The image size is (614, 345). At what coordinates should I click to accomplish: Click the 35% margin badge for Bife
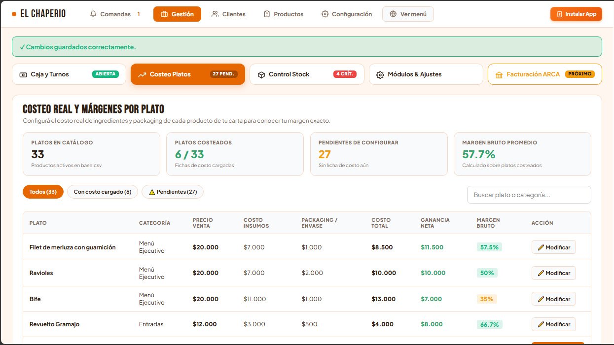pyautogui.click(x=487, y=299)
